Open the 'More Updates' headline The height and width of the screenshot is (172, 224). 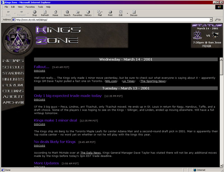46,163
